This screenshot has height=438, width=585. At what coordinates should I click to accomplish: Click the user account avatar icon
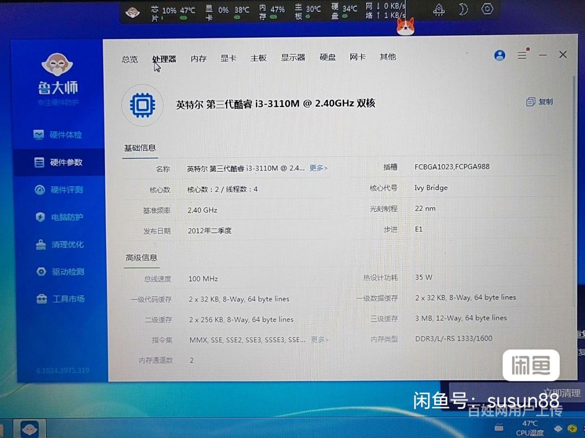tap(500, 56)
